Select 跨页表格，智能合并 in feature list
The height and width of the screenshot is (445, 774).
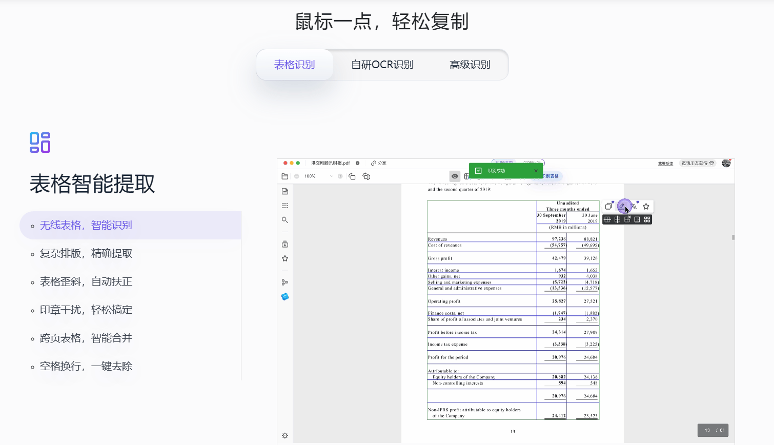point(86,338)
